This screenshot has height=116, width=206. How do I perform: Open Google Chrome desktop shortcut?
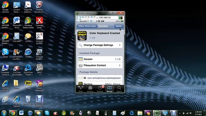(5, 7)
